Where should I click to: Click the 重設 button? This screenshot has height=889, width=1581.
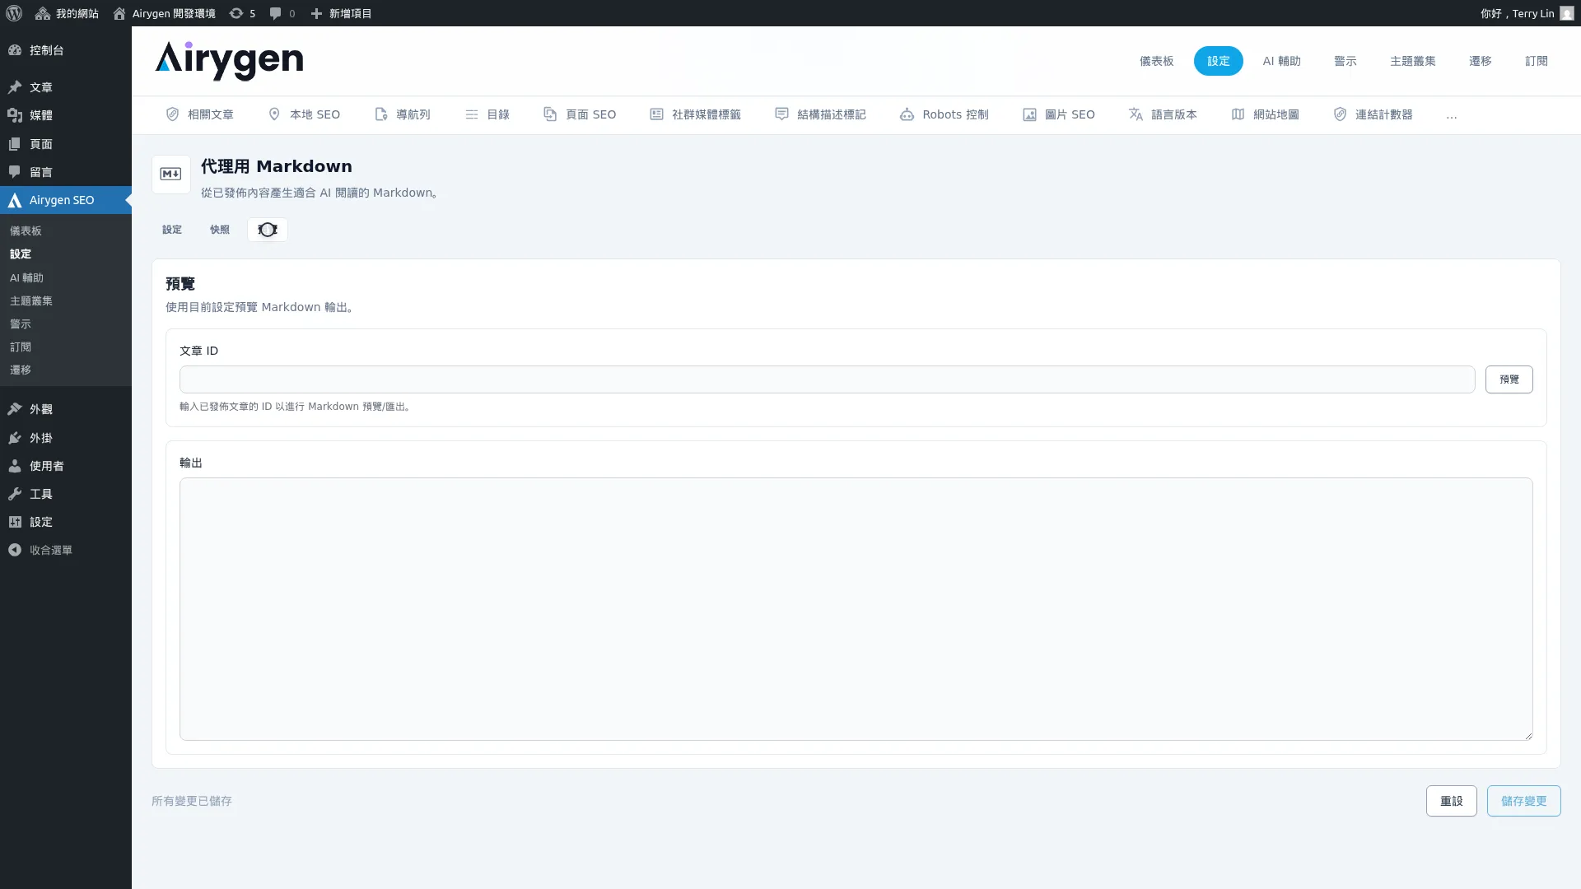click(1451, 801)
